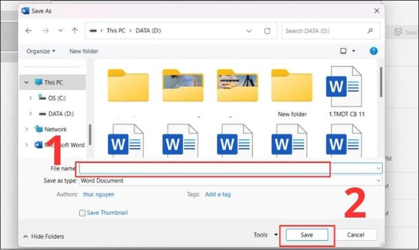The height and width of the screenshot is (250, 419).
Task: Click the Save button
Action: click(x=306, y=235)
